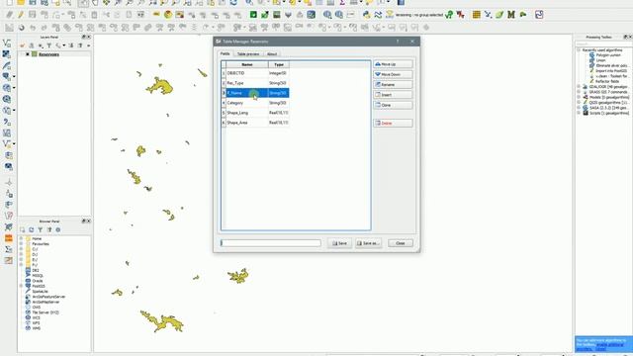Image resolution: width=633 pixels, height=356 pixels.
Task: Select the Fields tab
Action: [x=225, y=53]
